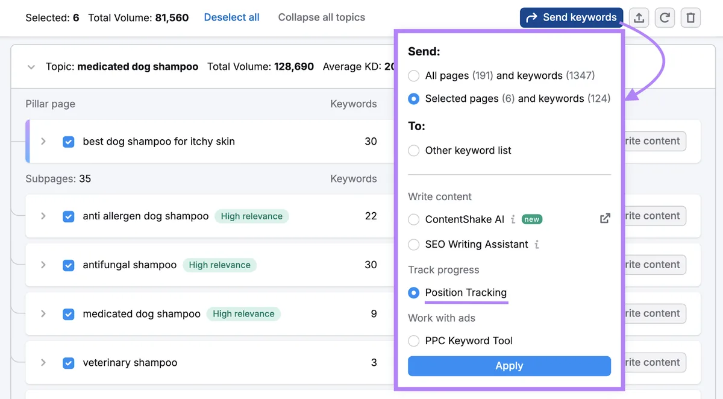Click keyword count 9 for medicated dog shampoo
Viewport: 723px width, 399px height.
[x=374, y=314]
